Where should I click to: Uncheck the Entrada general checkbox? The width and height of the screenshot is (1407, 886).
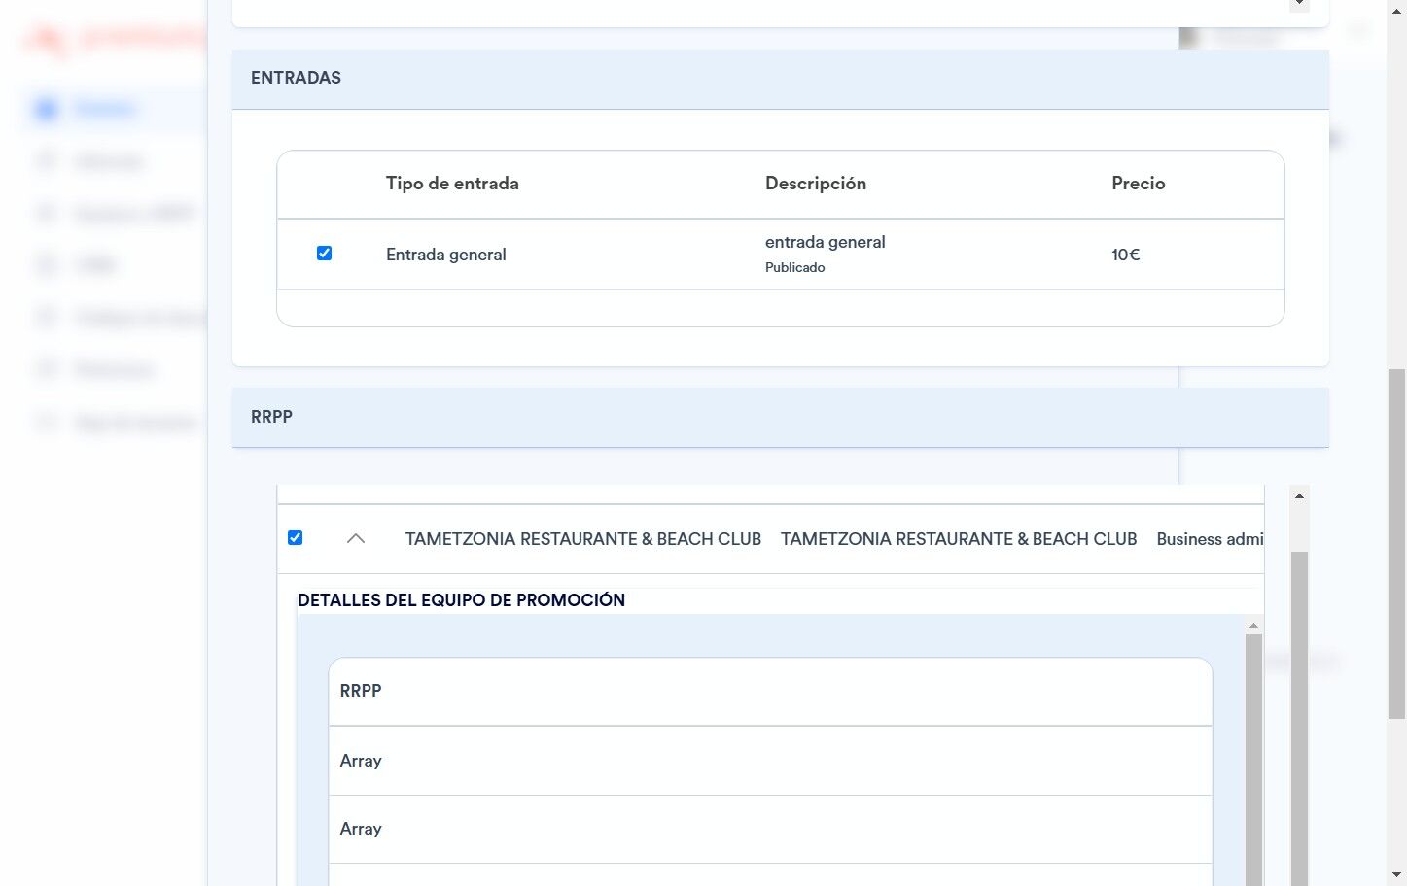325,254
